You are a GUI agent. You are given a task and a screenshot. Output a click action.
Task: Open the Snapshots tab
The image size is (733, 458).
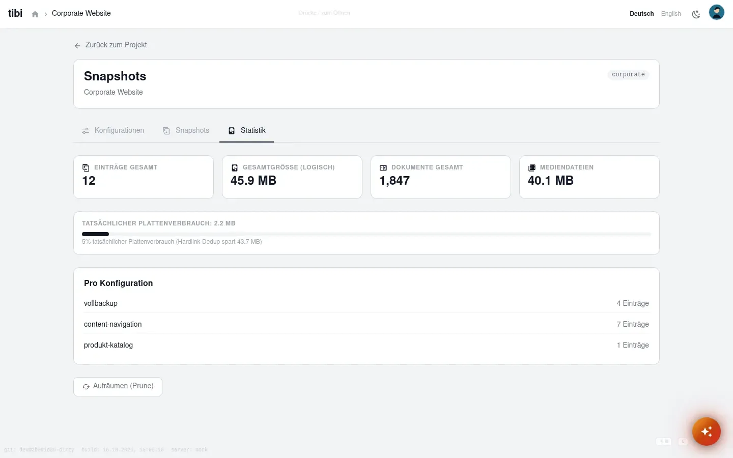pos(186,131)
